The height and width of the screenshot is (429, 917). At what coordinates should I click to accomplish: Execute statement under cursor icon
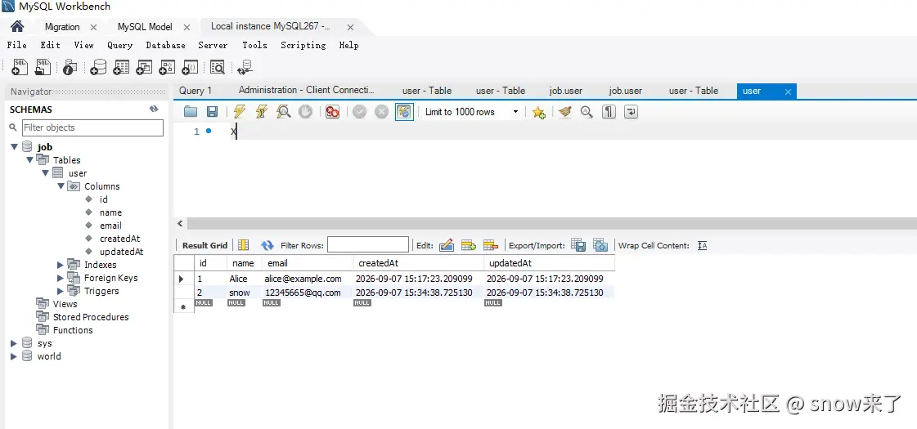262,112
